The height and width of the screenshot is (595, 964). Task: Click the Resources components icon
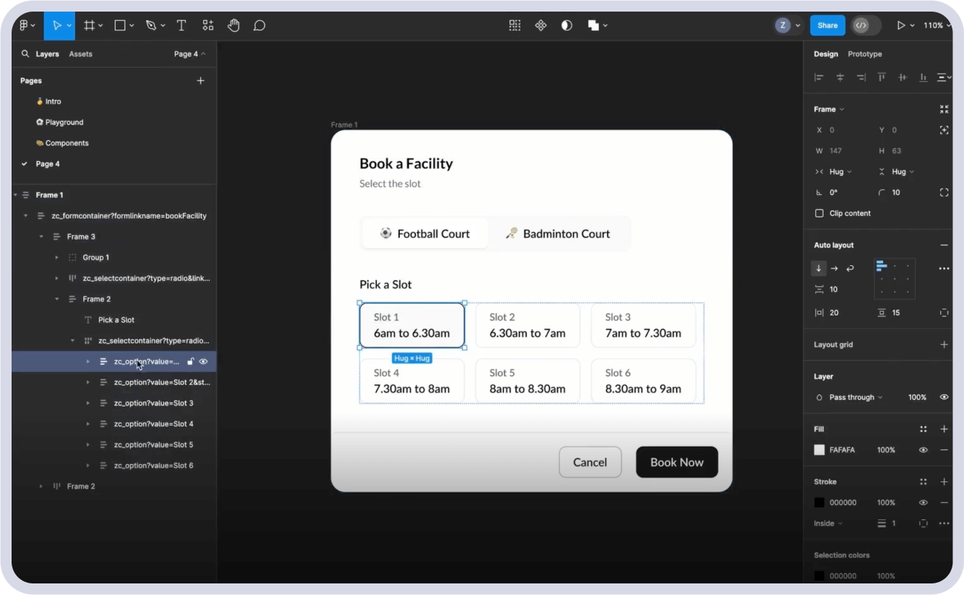coord(208,25)
